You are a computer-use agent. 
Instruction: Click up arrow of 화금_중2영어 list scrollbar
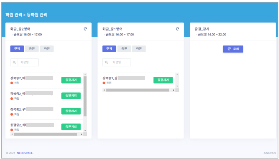tap(85, 75)
